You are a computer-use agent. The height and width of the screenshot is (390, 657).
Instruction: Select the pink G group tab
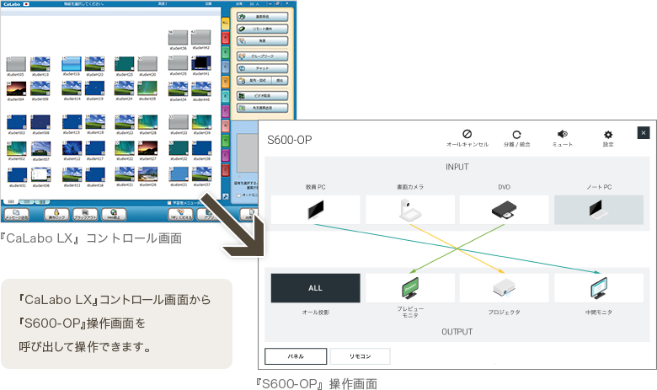point(226,126)
